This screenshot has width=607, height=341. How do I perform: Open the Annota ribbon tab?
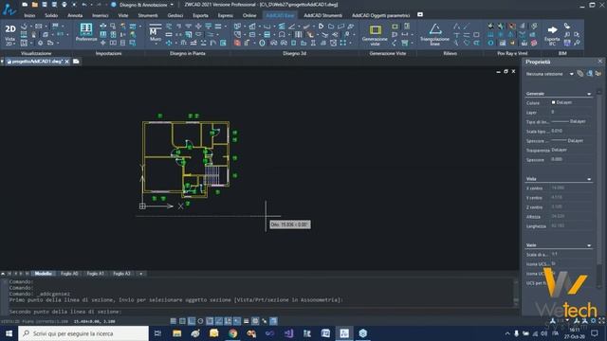point(75,15)
